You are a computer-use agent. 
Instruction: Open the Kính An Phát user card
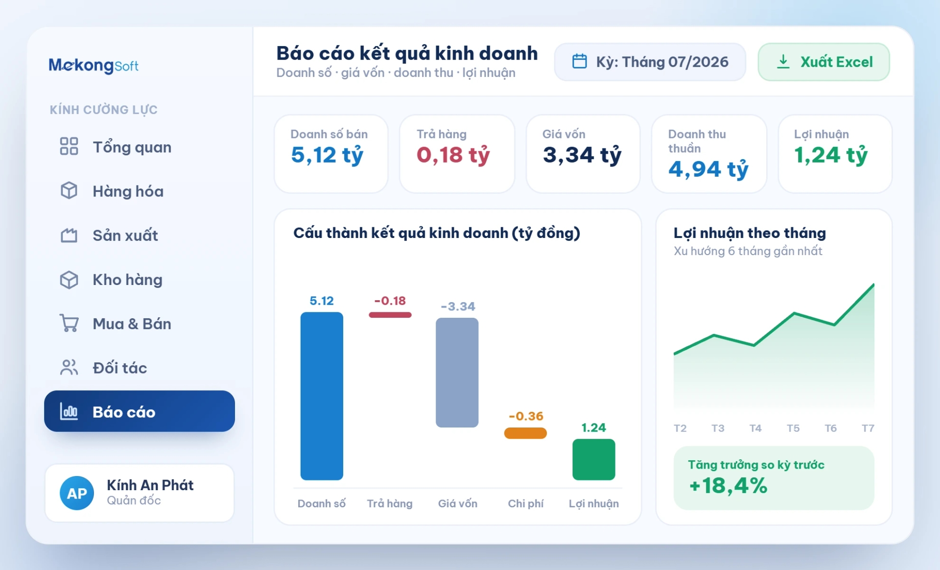tap(140, 493)
